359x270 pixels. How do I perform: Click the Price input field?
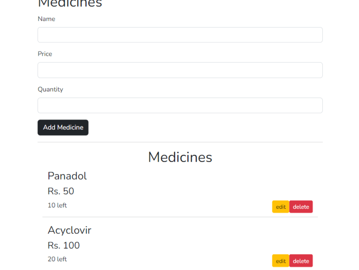(179, 70)
